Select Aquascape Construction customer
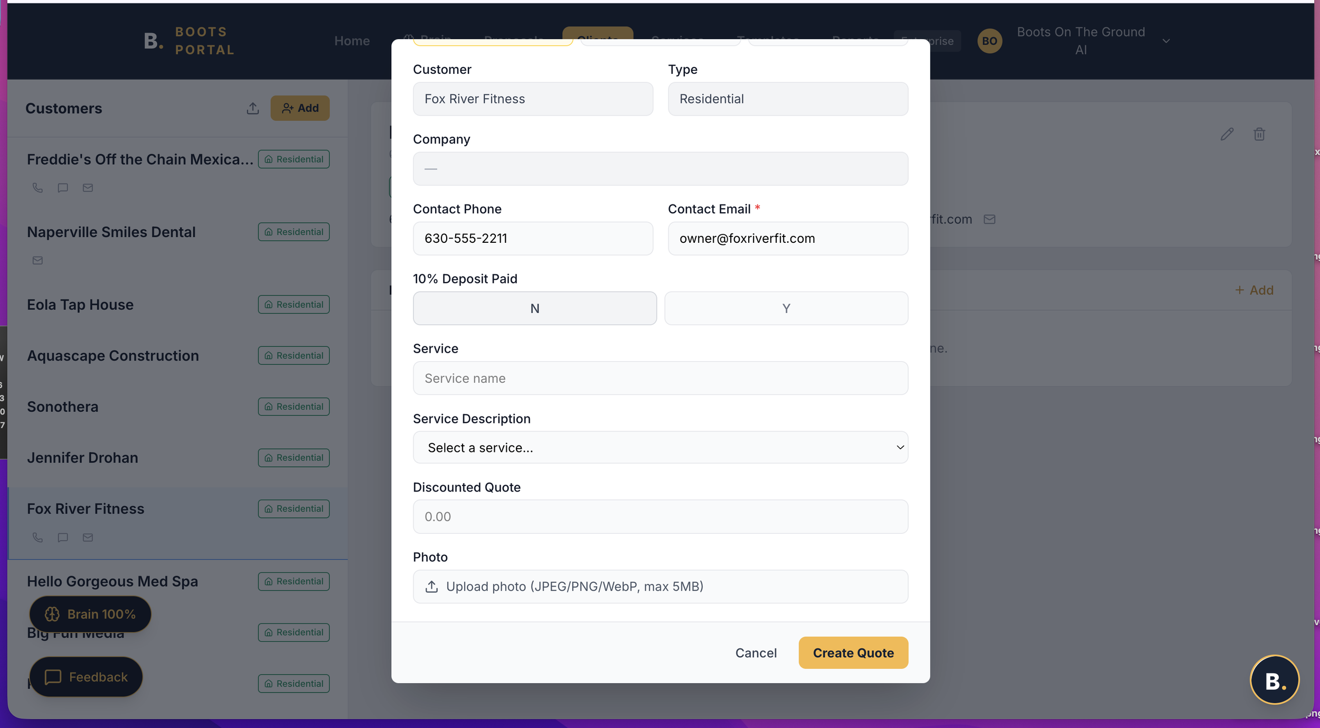The image size is (1320, 728). coord(177,356)
